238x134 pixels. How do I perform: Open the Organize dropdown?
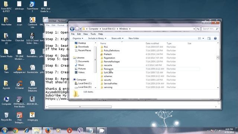(x=78, y=38)
